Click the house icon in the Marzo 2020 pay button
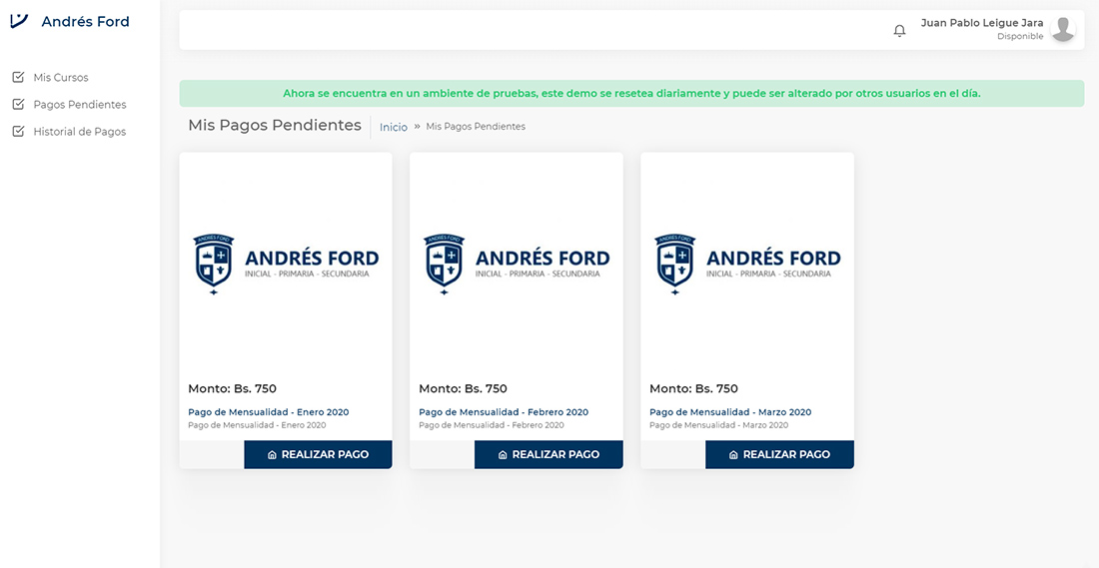This screenshot has width=1099, height=568. [x=733, y=455]
